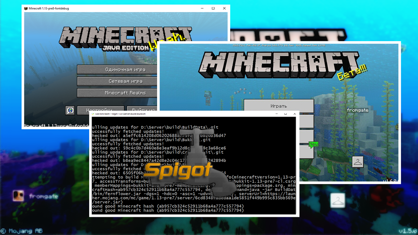This screenshot has width=418, height=235.
Task: Close the bash terminal window
Action: coord(295,114)
